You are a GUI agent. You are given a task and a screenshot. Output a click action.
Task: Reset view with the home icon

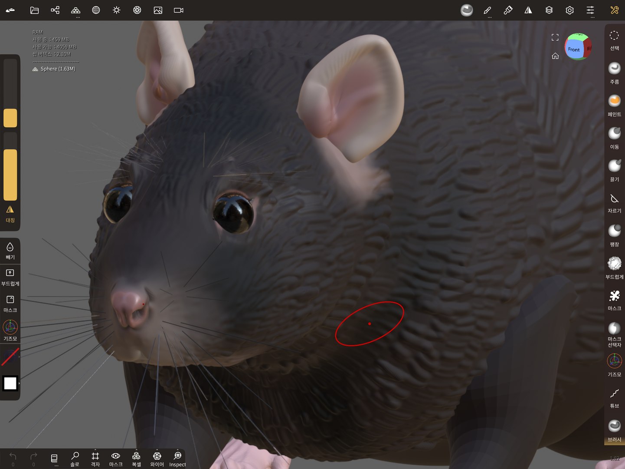(555, 56)
